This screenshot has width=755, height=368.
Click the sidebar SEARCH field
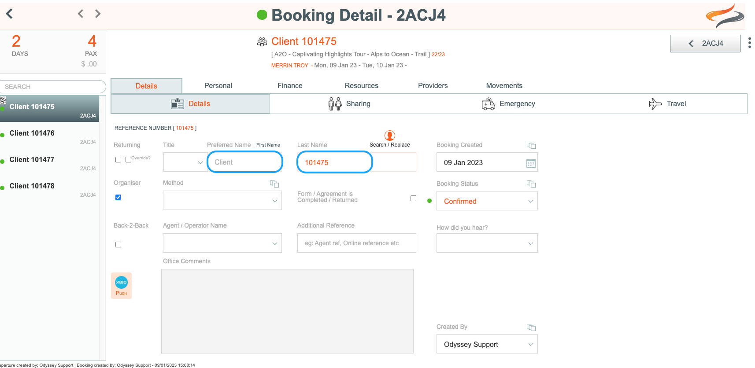[x=53, y=87]
